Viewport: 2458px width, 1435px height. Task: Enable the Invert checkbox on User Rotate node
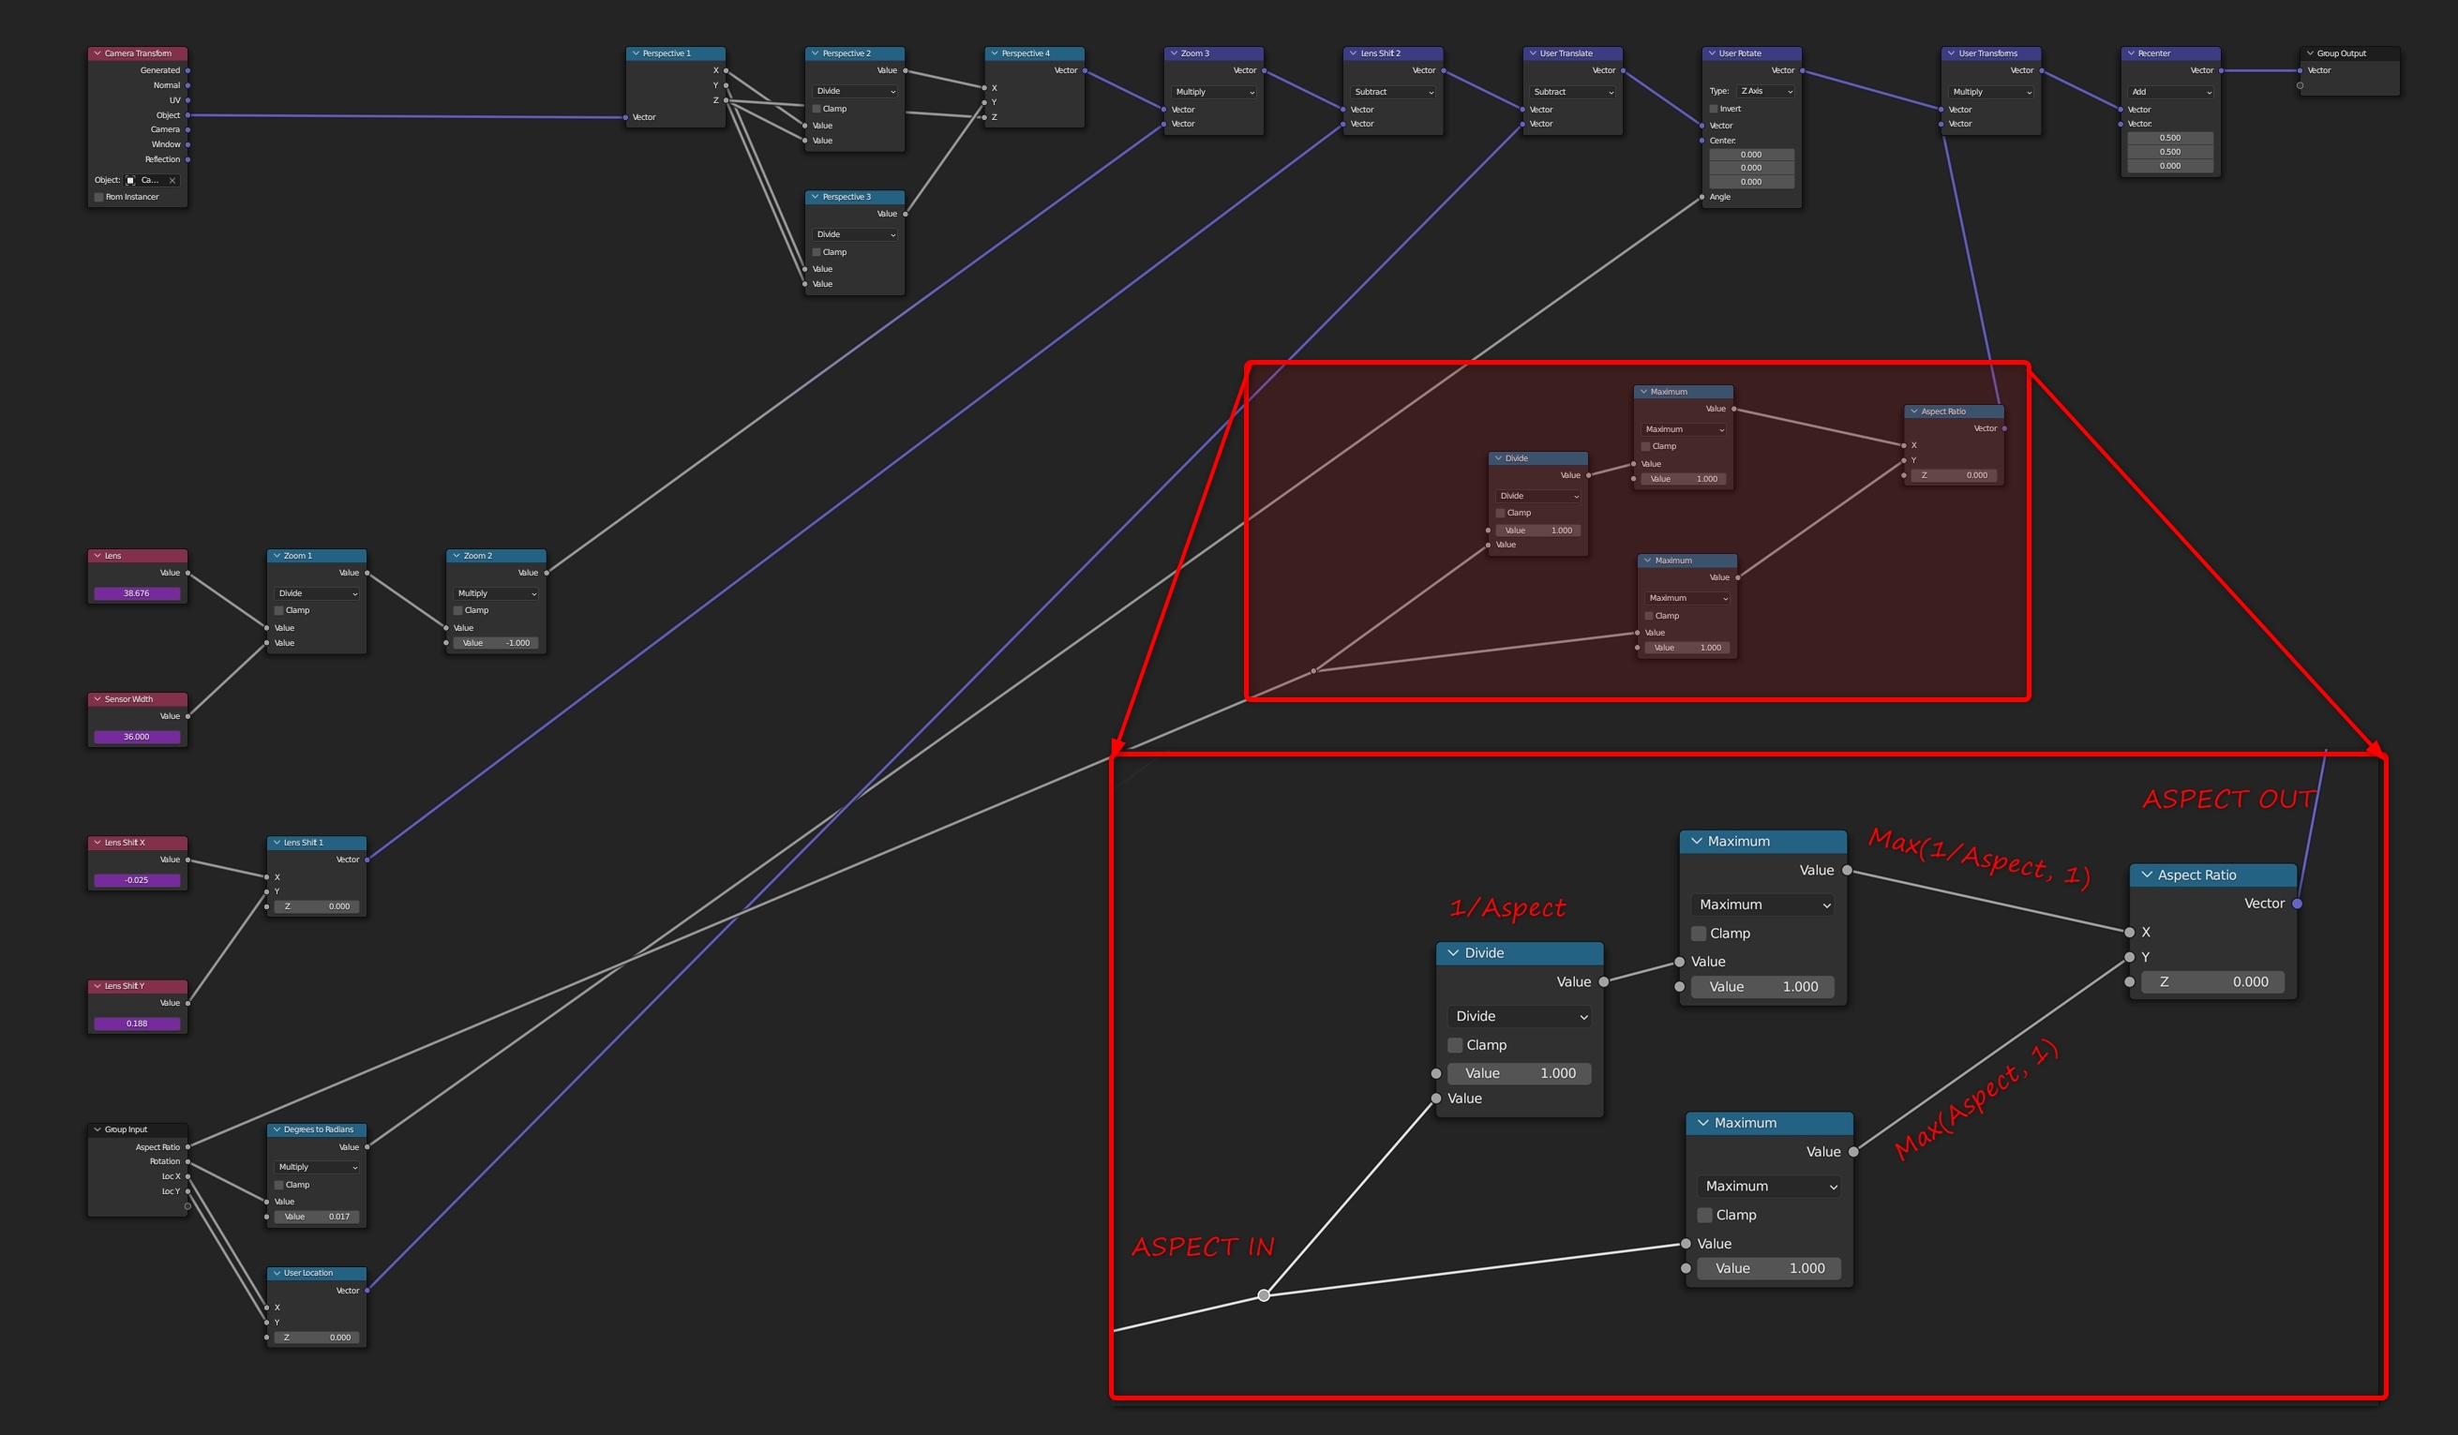pyautogui.click(x=1714, y=109)
